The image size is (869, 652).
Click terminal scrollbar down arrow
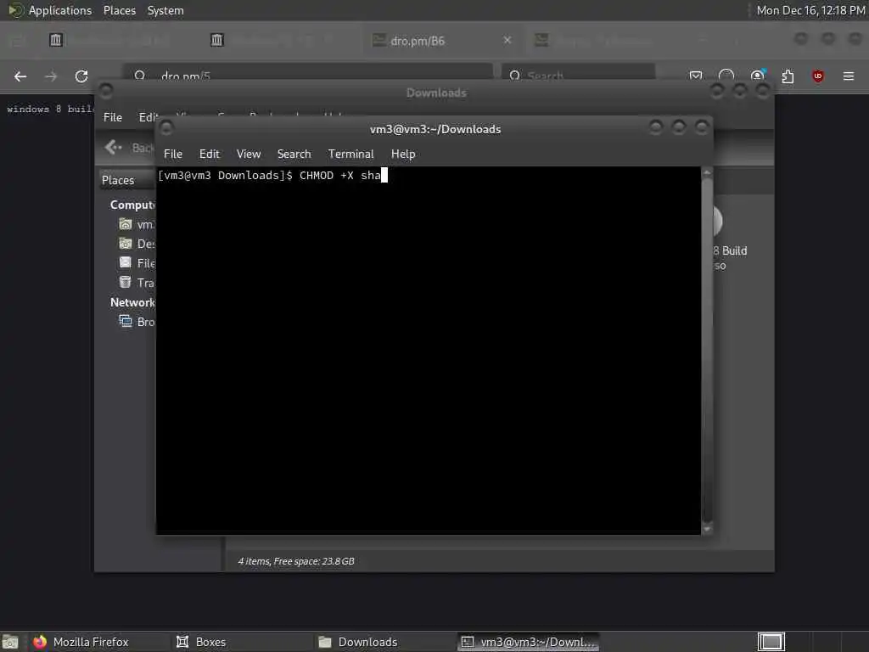coord(707,529)
